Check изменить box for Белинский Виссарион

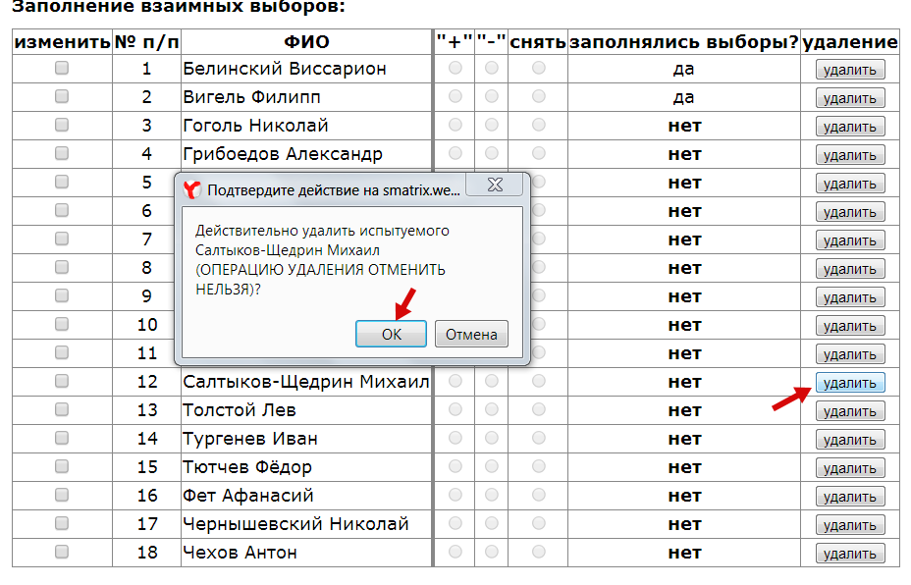point(62,69)
